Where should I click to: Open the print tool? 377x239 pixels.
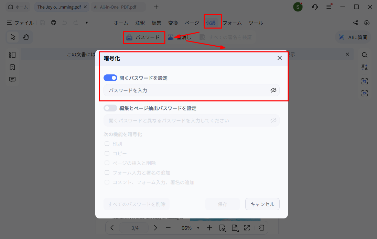click(x=54, y=22)
